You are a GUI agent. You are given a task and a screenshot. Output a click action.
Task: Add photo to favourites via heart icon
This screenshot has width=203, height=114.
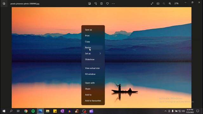[x=108, y=3]
